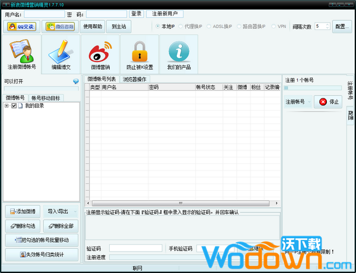This screenshot has width=356, height=273.
Task: Expand the 我的目录 tree node
Action: pos(7,106)
